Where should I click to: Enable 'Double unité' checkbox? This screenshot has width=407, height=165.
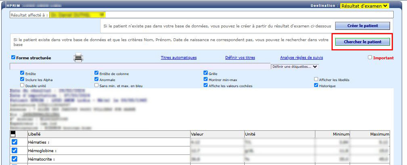click(x=22, y=86)
